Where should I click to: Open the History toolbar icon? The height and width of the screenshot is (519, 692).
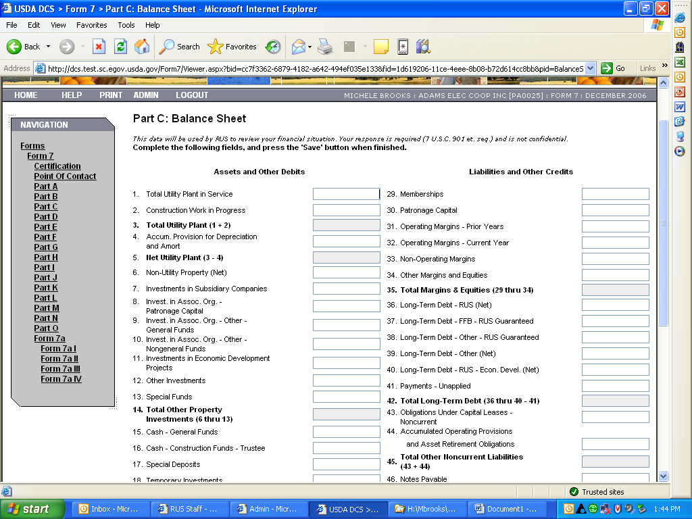click(273, 47)
